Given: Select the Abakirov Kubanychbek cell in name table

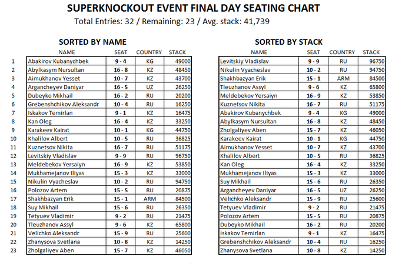Looking at the screenshot, I should pos(67,61).
